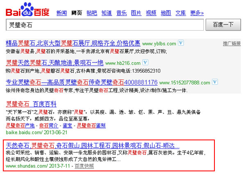This screenshot has width=246, height=175.
Task: Open the 贴吧 tab
Action: (x=92, y=13)
